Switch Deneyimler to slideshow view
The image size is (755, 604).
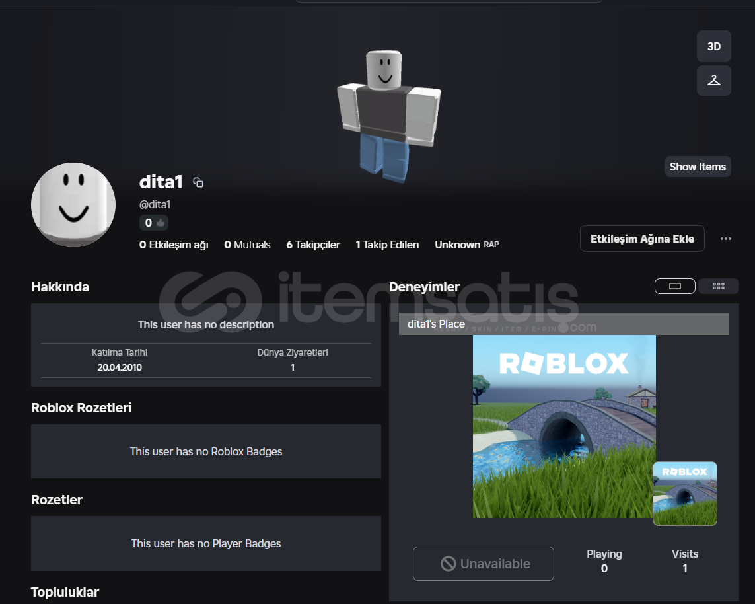(674, 286)
